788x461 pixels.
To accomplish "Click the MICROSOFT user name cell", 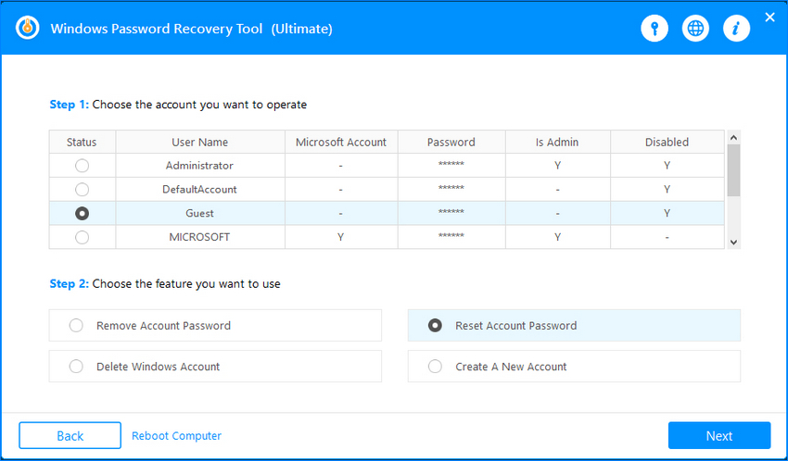I will click(200, 237).
